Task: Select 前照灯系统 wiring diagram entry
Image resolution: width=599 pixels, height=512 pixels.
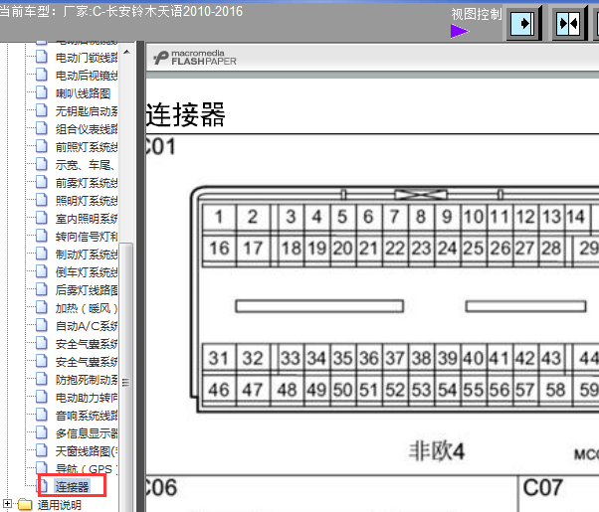Action: pos(86,146)
